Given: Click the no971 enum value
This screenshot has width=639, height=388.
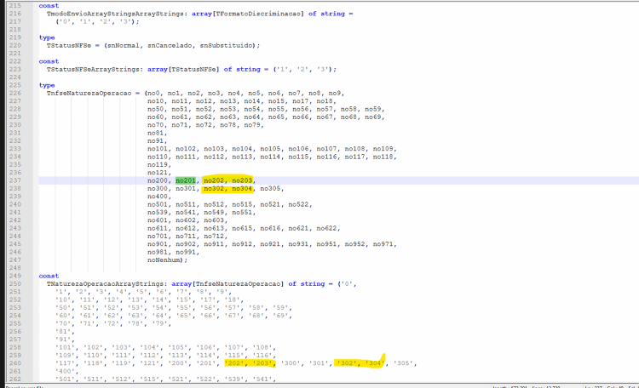Looking at the screenshot, I should click(383, 244).
